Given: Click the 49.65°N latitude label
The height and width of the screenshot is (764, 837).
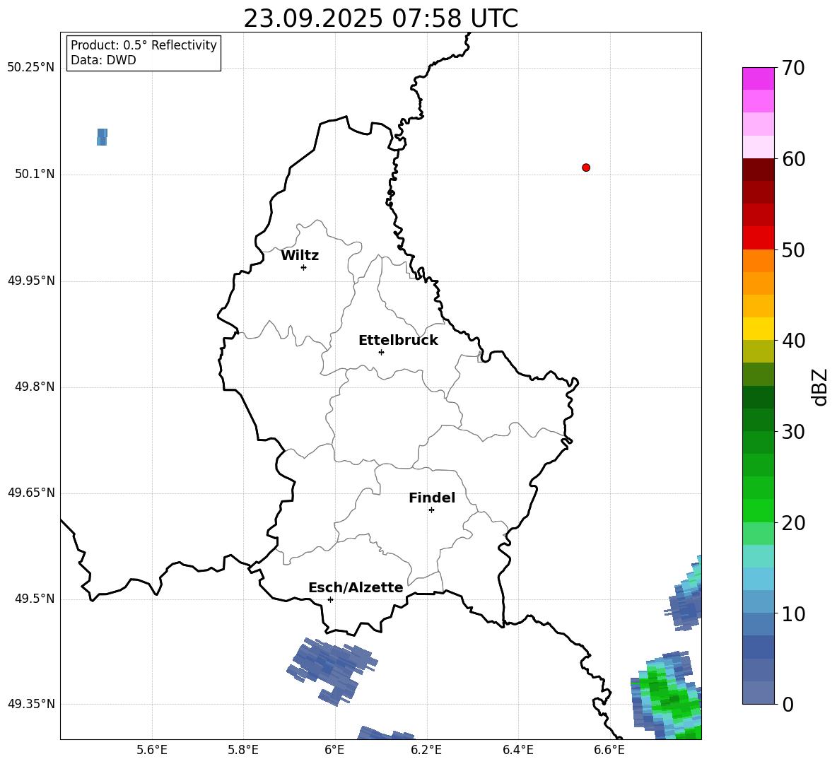Looking at the screenshot, I should pos(31,493).
